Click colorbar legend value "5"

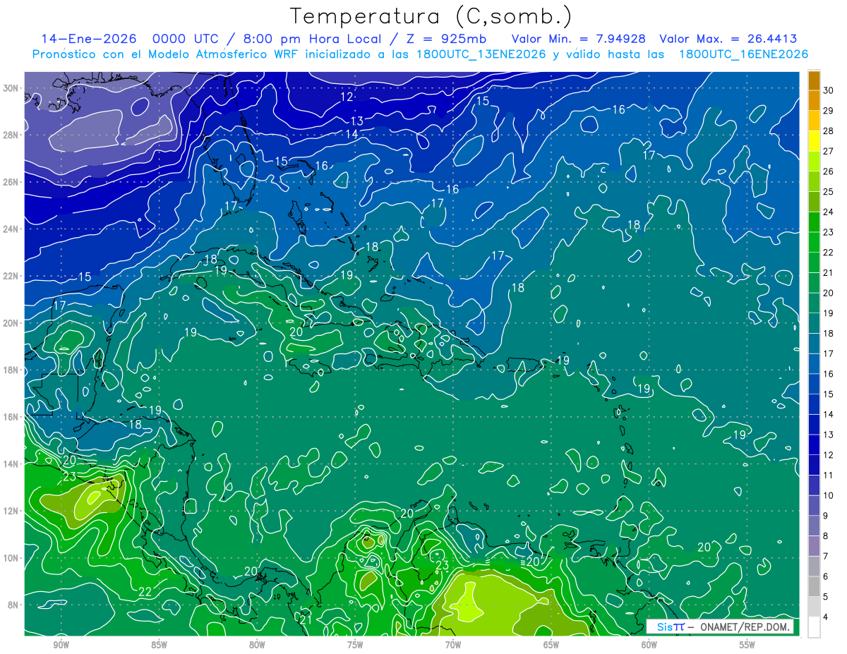coord(827,596)
